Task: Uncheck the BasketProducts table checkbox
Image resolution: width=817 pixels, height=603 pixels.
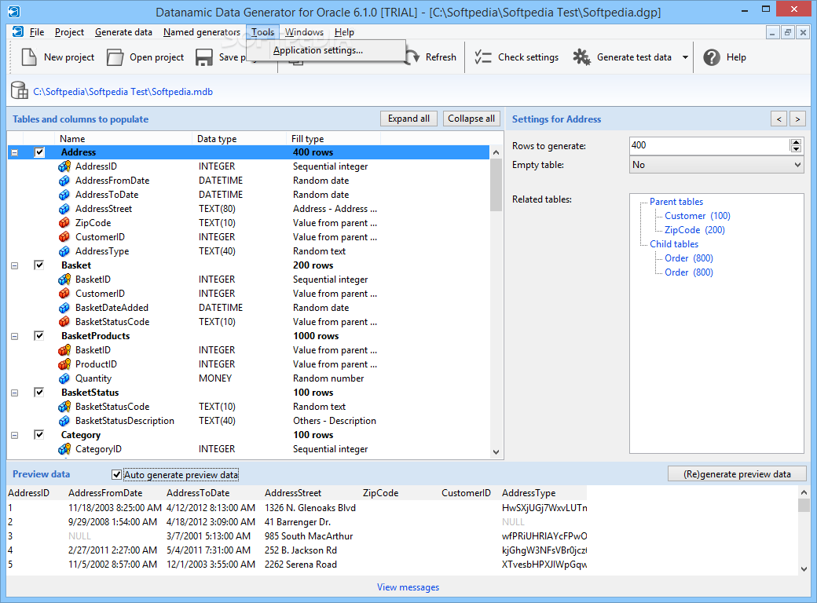Action: (39, 336)
